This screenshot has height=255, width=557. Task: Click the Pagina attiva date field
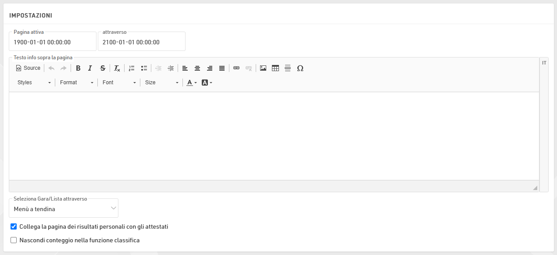pyautogui.click(x=53, y=43)
